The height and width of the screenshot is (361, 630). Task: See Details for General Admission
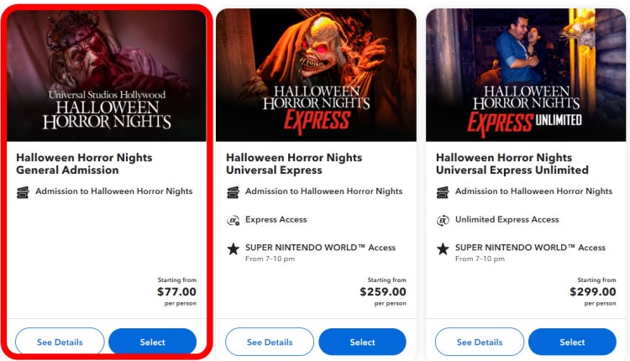(x=60, y=343)
